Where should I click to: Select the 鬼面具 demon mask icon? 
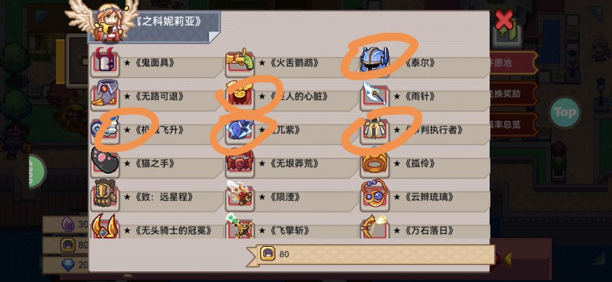click(x=105, y=62)
